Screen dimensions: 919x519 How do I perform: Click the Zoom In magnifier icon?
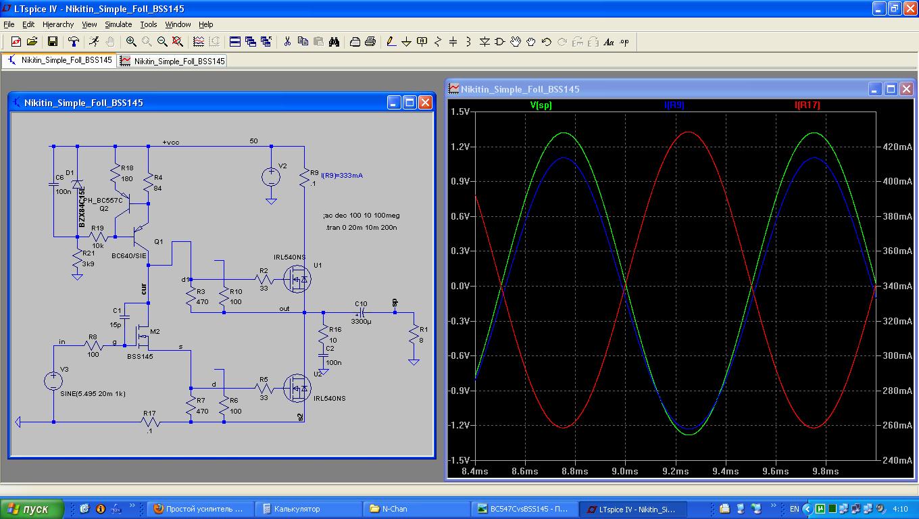click(131, 42)
